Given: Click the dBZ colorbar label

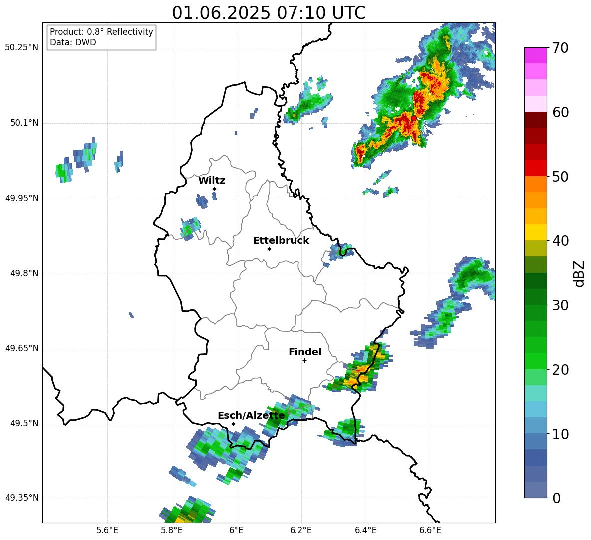Looking at the screenshot, I should [580, 273].
